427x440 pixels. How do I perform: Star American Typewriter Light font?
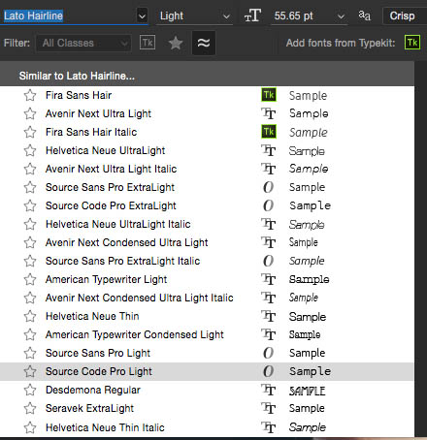tap(30, 279)
